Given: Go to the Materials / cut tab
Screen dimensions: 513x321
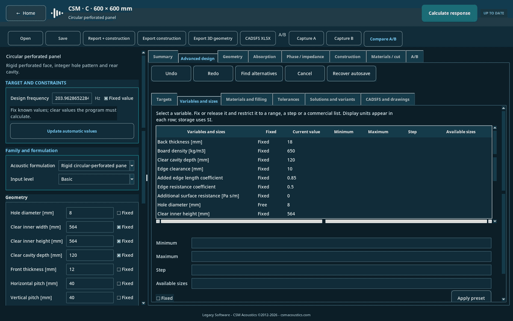Looking at the screenshot, I should (x=386, y=56).
